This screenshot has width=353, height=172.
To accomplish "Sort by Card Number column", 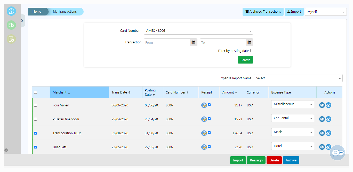I will [181, 92].
